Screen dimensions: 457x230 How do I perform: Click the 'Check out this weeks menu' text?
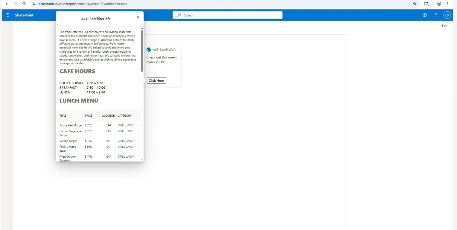pos(162,60)
